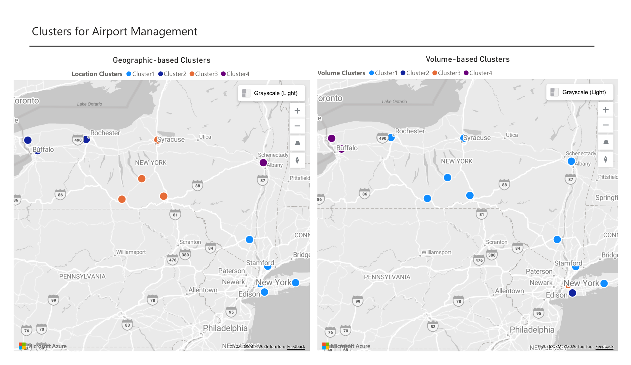Select the blue Albany point on right map
631x365 pixels.
(571, 161)
